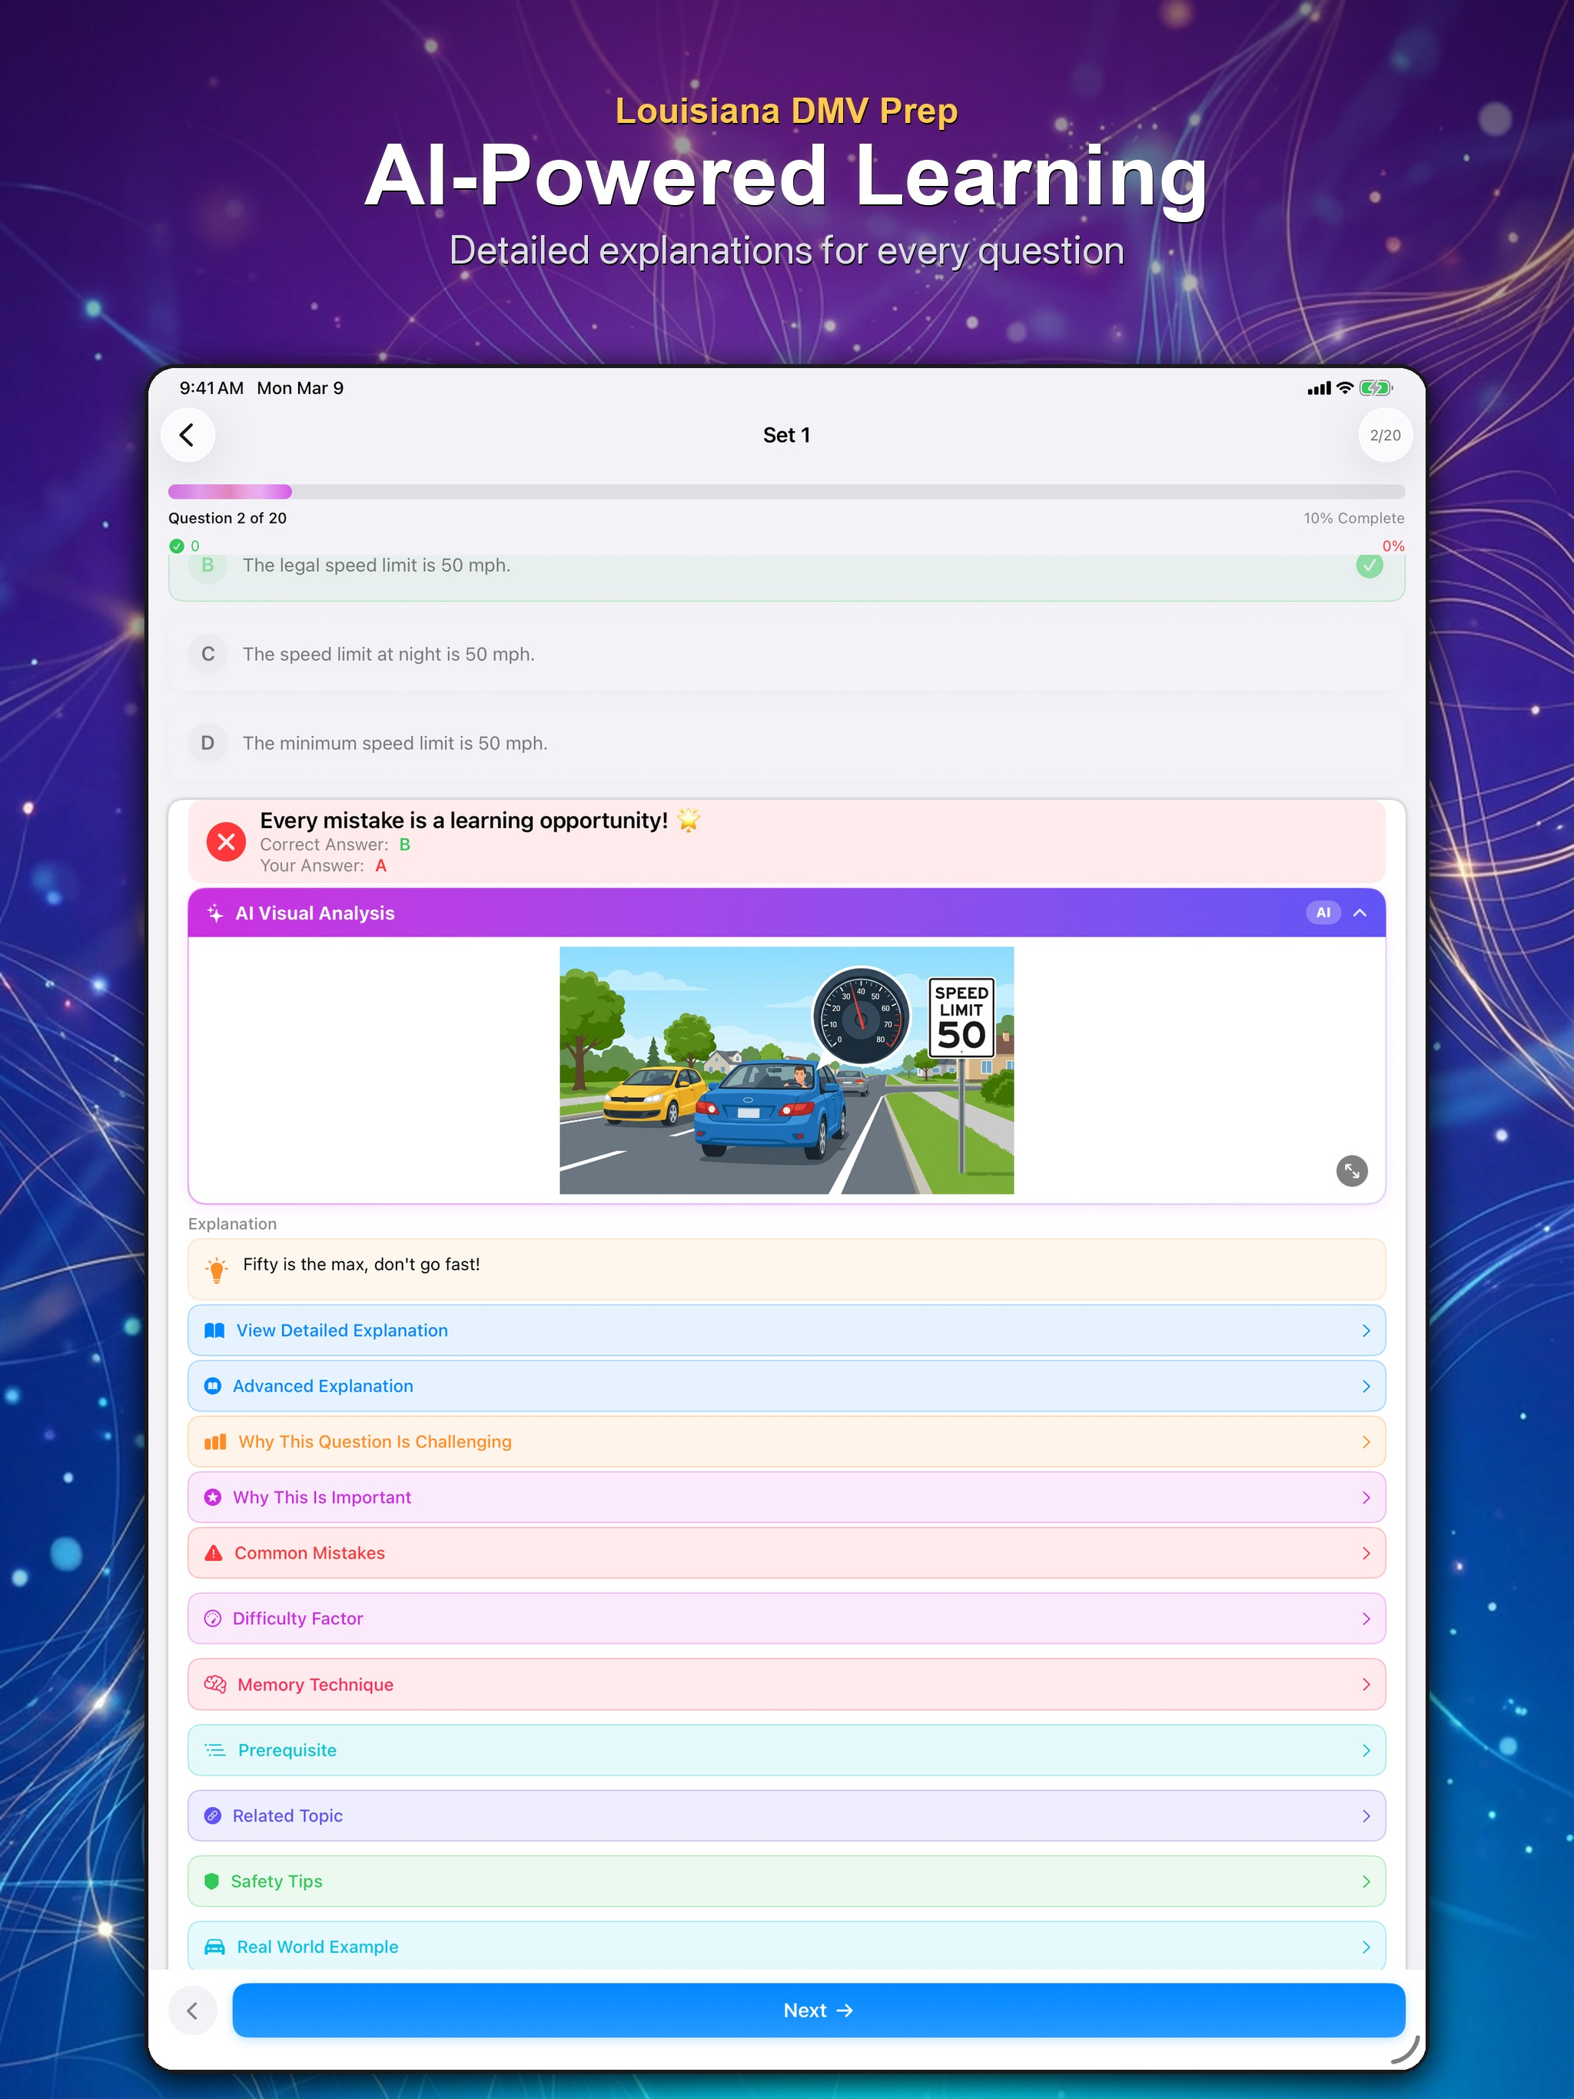The height and width of the screenshot is (2099, 1574).
Task: Click the gauge icon on Difficulty Factor
Action: coord(213,1619)
